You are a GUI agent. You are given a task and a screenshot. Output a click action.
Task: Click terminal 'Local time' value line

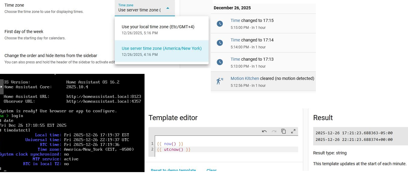click(x=96, y=135)
